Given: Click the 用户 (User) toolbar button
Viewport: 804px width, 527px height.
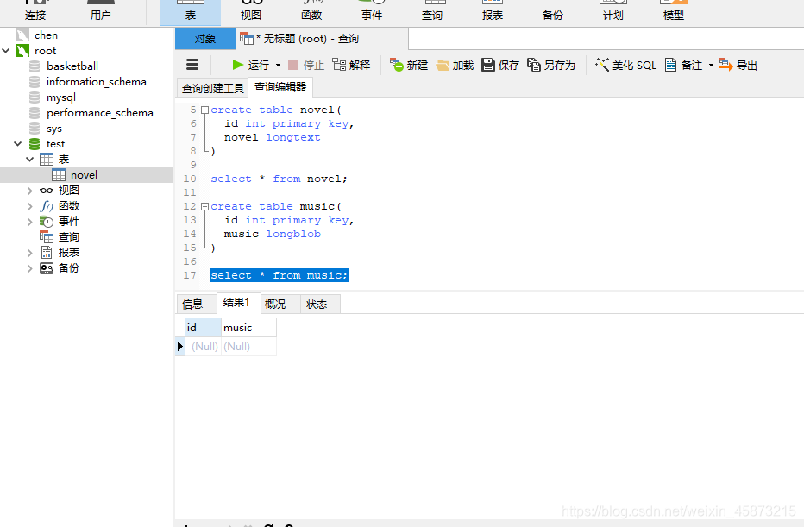Looking at the screenshot, I should click(x=100, y=12).
